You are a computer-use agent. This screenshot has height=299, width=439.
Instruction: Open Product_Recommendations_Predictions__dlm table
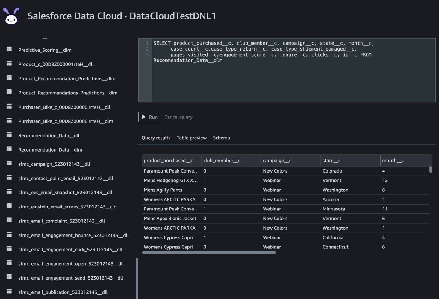click(68, 93)
